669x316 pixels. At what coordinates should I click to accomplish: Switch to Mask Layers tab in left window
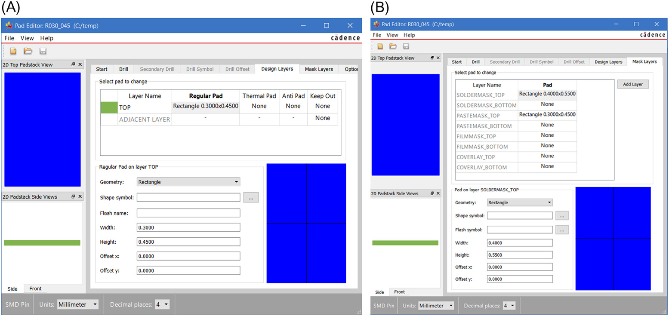tap(319, 69)
